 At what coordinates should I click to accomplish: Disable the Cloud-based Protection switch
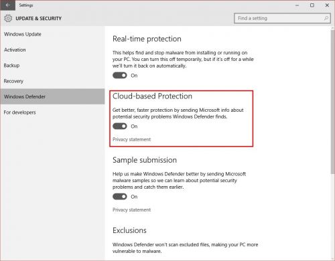(x=120, y=126)
